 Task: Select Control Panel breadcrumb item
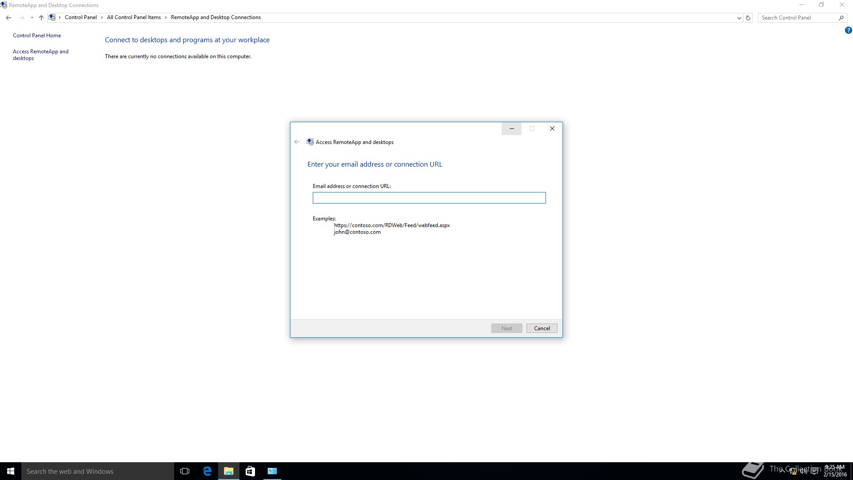point(80,17)
